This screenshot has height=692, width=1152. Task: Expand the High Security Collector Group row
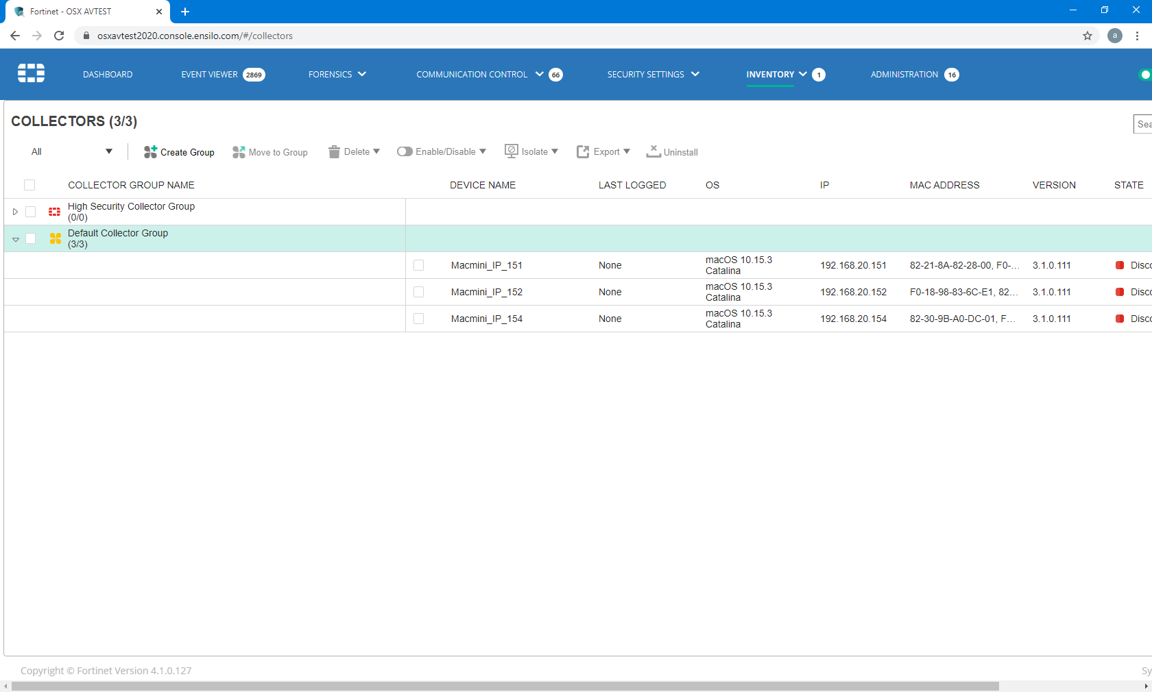(x=15, y=212)
